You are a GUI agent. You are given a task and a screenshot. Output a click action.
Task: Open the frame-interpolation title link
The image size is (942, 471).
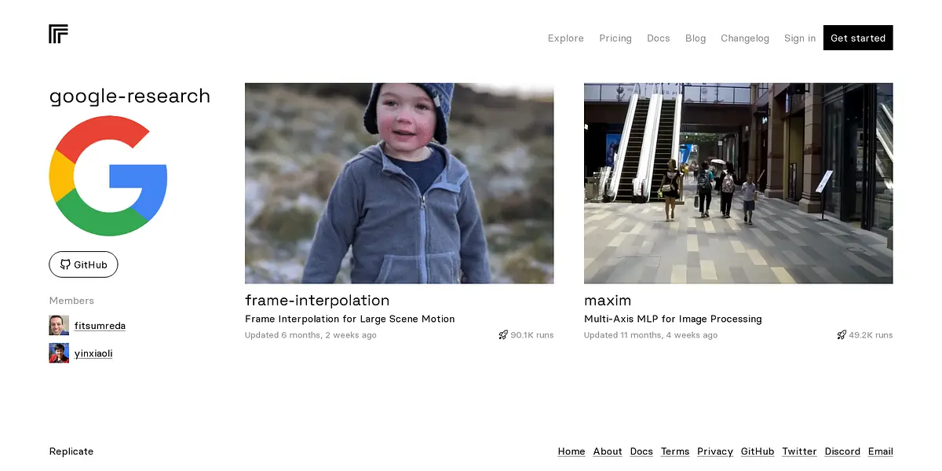pos(317,301)
